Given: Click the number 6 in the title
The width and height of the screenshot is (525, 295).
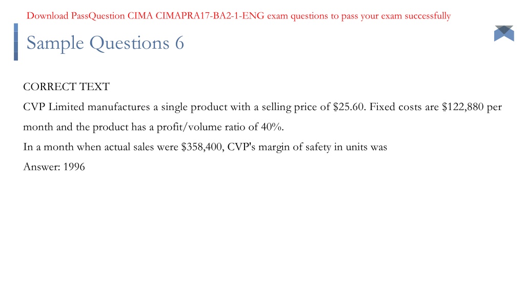Looking at the screenshot, I should click(x=179, y=43).
